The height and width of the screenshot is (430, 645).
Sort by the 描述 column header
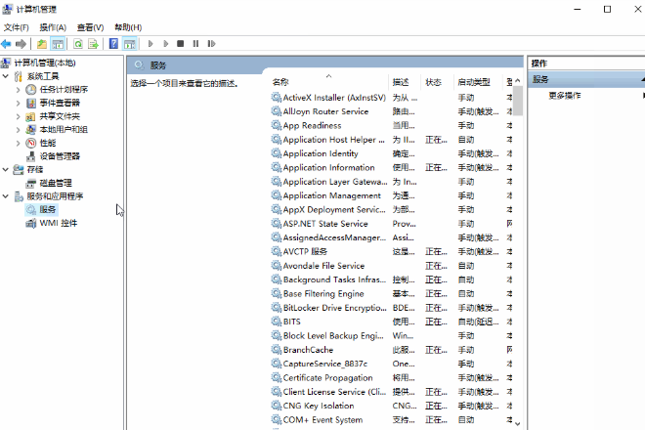(x=401, y=82)
